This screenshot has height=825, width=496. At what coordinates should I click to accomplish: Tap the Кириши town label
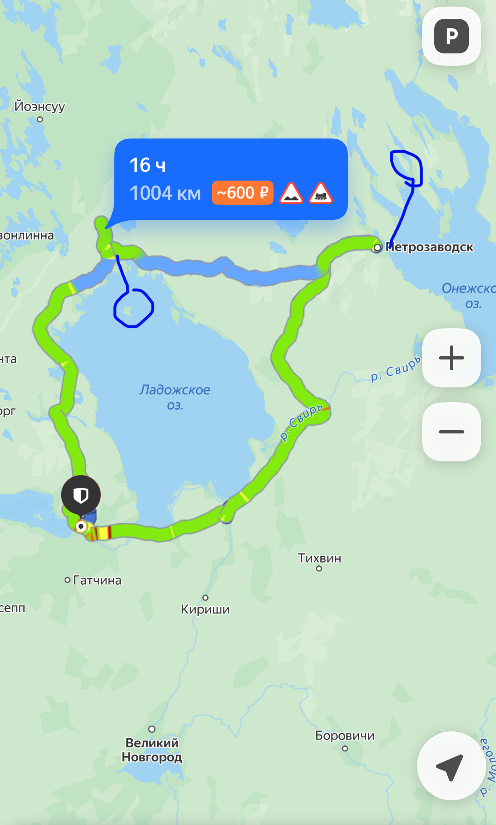(205, 609)
